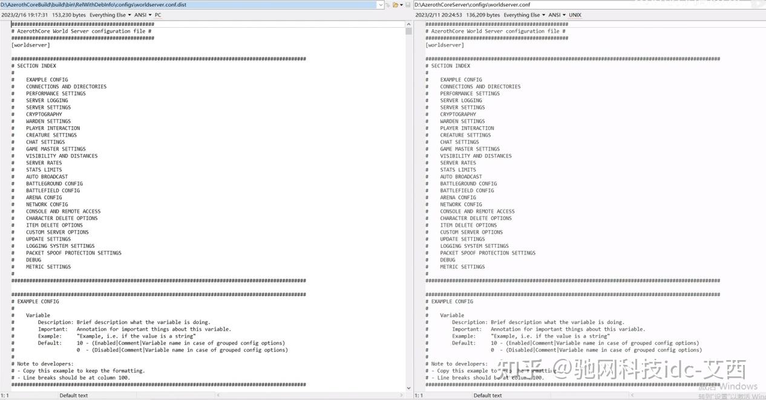Viewport: 766px width, 400px height.
Task: Open left pane Everything Else file format dropdown
Action: click(110, 15)
